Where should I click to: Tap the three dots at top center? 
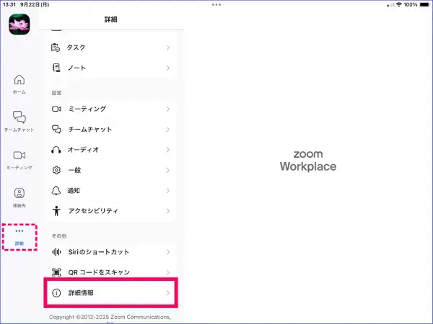click(x=216, y=4)
